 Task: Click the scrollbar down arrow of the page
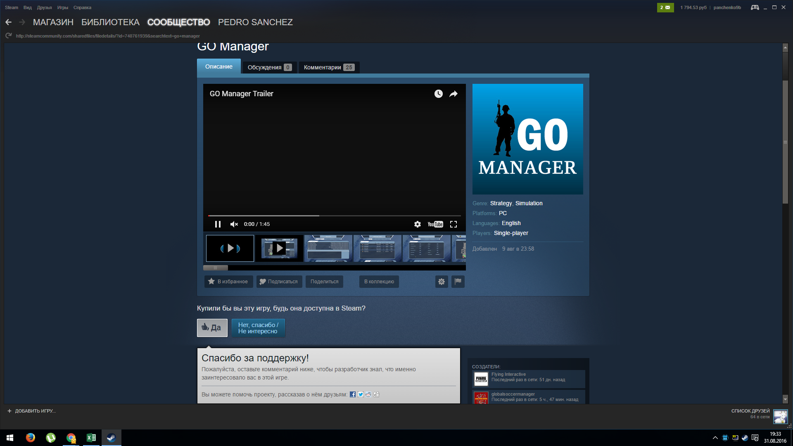click(786, 399)
